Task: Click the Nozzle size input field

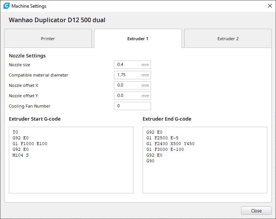Action: point(132,65)
